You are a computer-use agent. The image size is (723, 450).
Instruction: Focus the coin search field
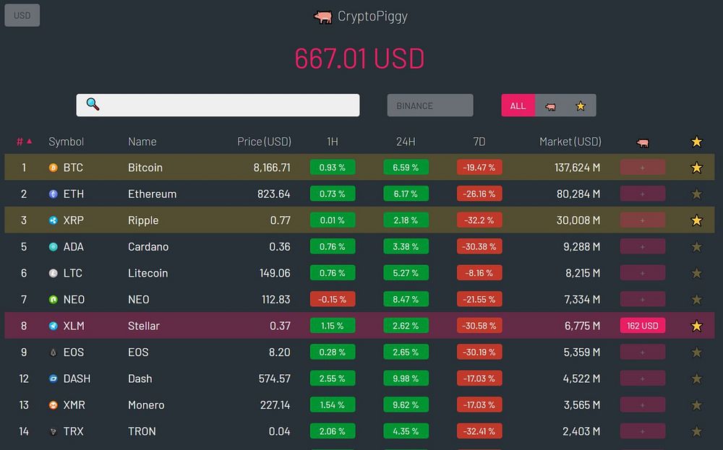tap(218, 105)
